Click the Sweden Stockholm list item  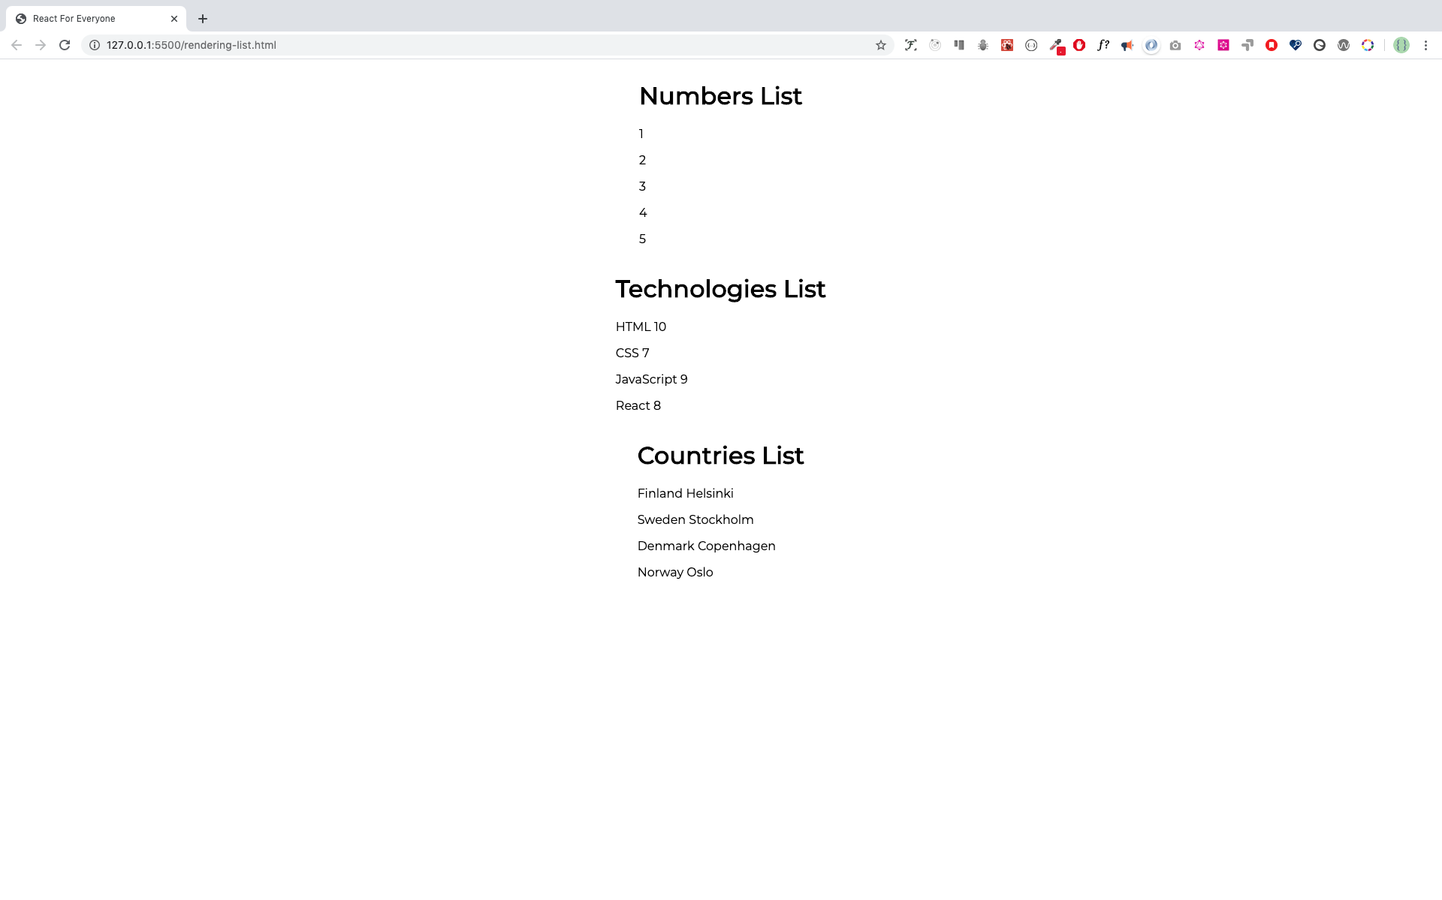coord(695,519)
